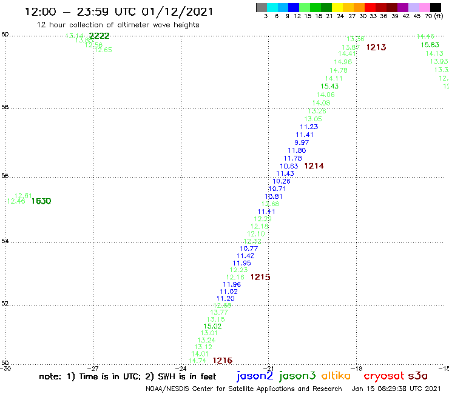Viewport: 449px width, 394px height.
Task: Click the wave height value '12.65'
Action: click(103, 50)
